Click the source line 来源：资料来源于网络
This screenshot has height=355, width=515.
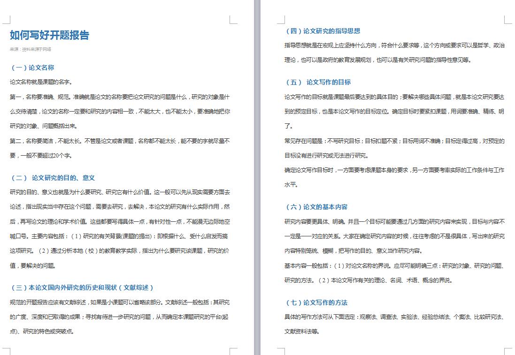coord(31,49)
